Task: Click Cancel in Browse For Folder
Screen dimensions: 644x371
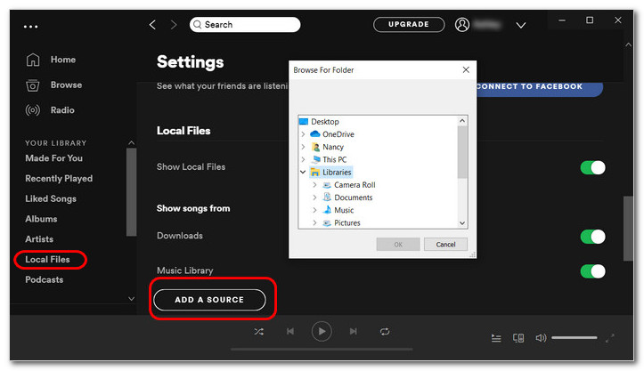Action: pos(445,244)
